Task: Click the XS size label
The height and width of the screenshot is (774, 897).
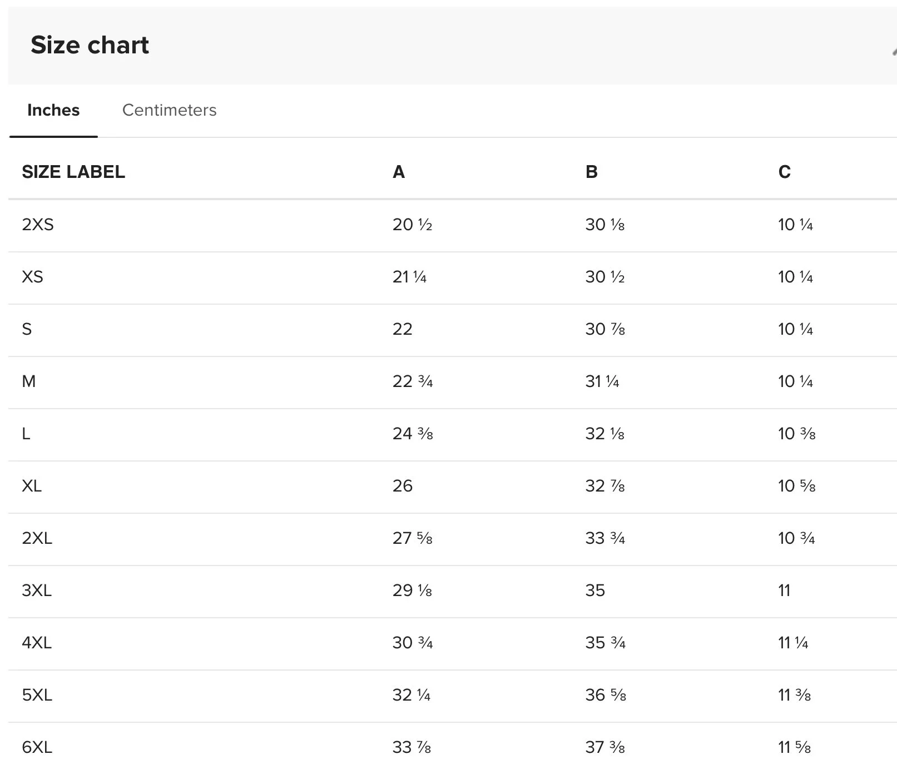Action: click(32, 277)
